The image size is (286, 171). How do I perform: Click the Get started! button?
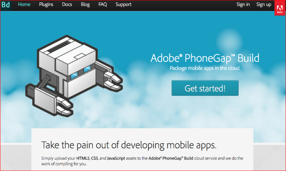205,88
